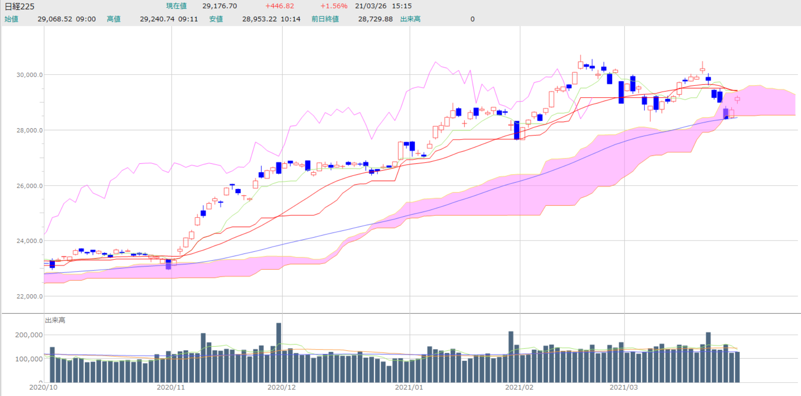This screenshot has width=801, height=396.
Task: Select the 24,000.0 price axis label
Action: [29, 241]
